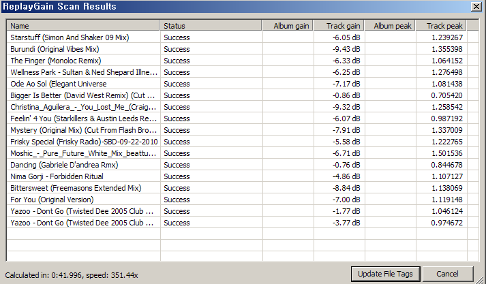
Task: Click the Album peak column header
Action: coord(390,26)
